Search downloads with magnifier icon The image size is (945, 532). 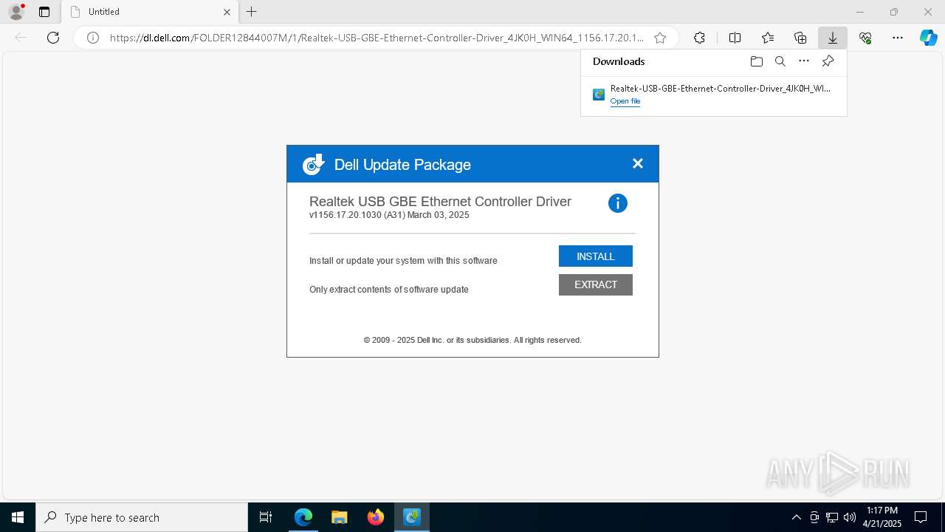pyautogui.click(x=780, y=61)
